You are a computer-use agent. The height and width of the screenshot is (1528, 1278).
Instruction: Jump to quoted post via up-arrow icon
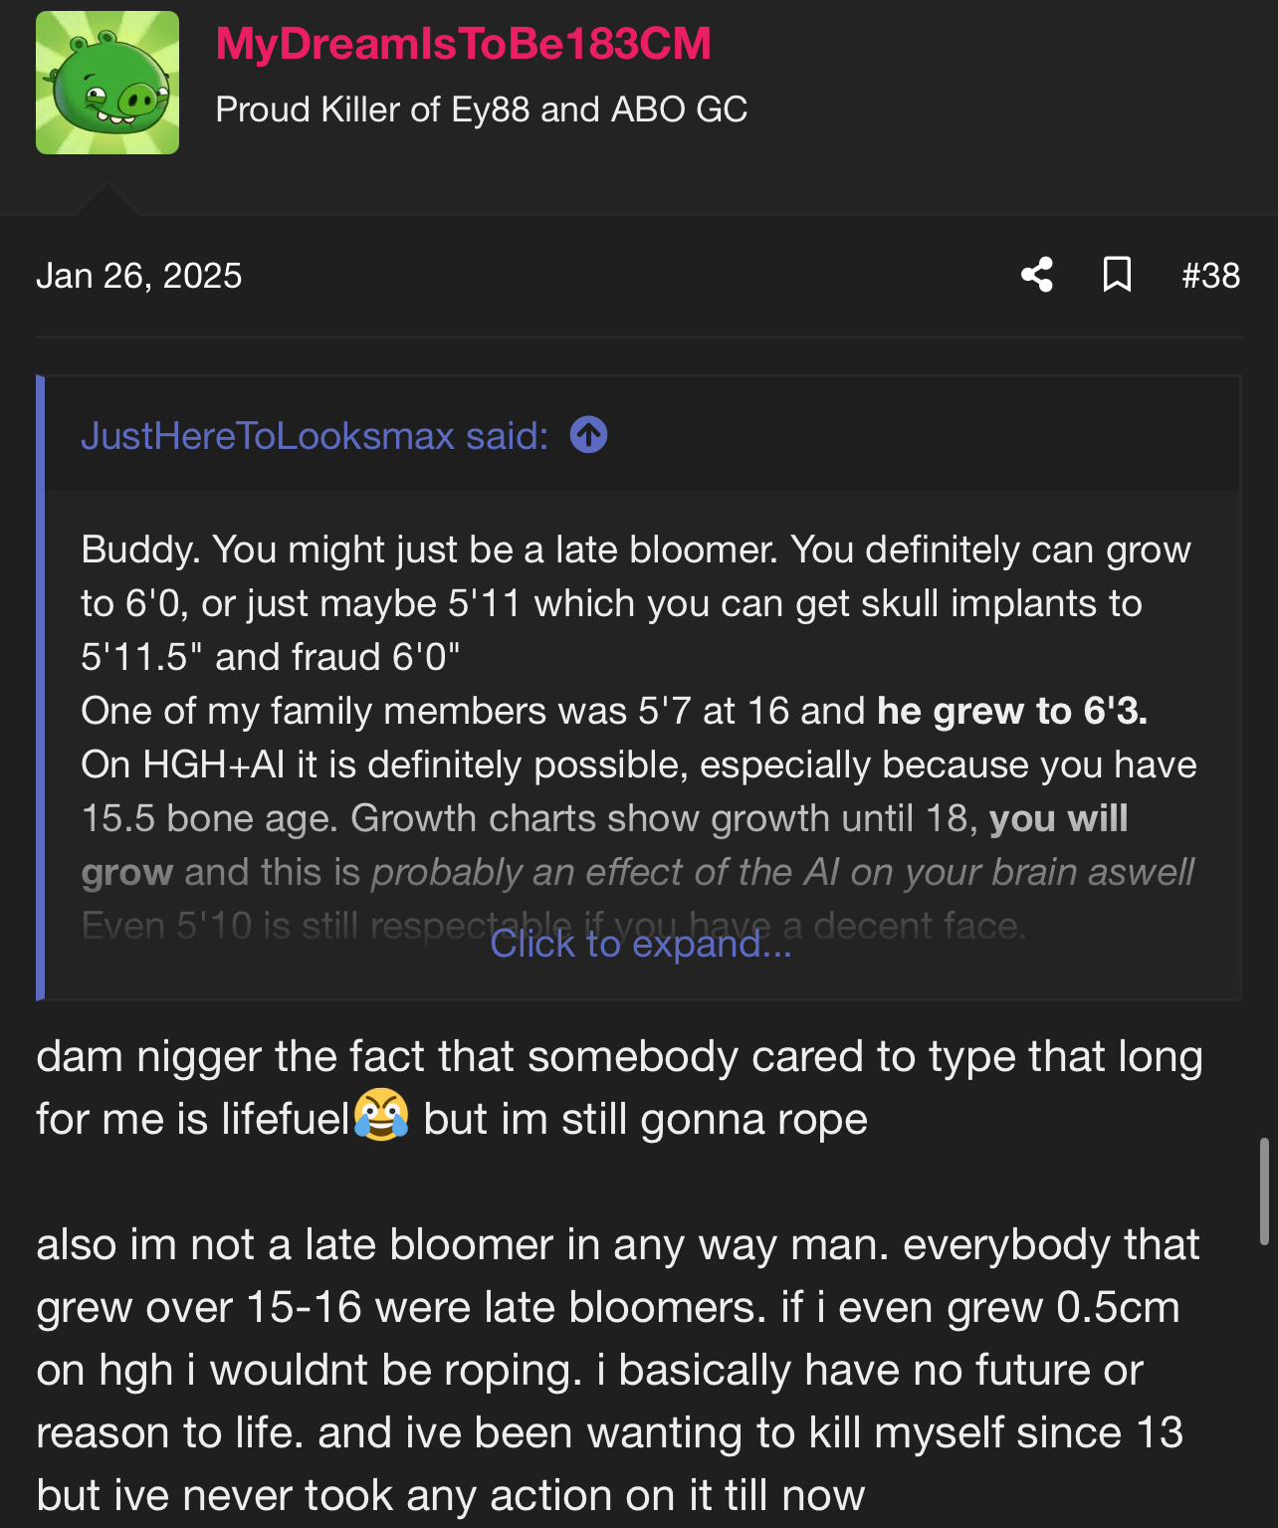point(588,435)
